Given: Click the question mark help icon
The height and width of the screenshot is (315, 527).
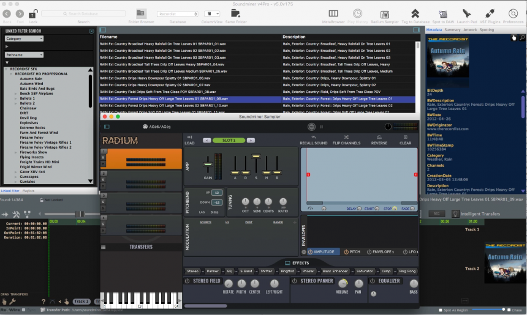Looking at the screenshot, I should point(44,302).
